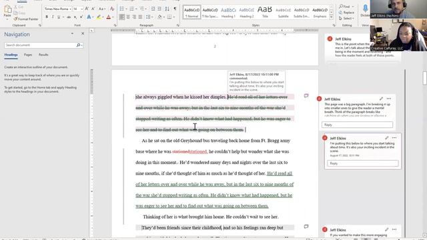Expand the Styles gallery
This screenshot has height=240, width=427.
point(332,17)
